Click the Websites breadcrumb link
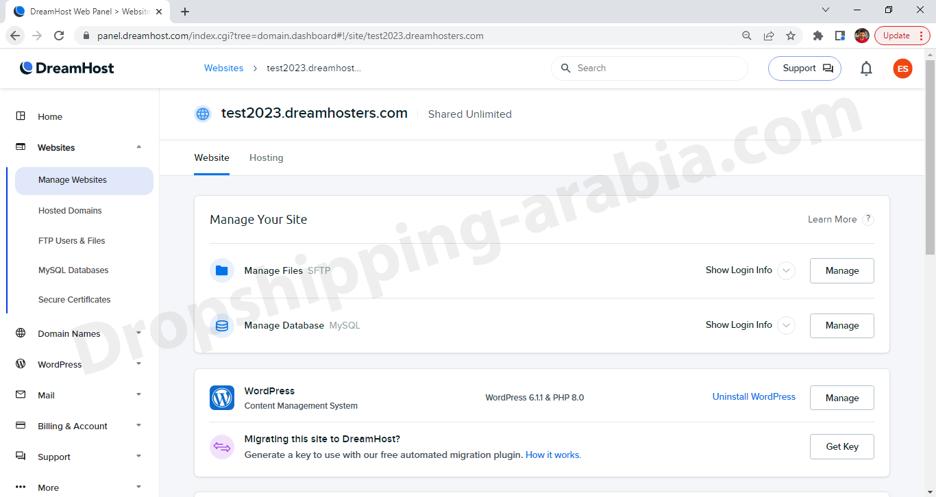936x497 pixels. click(x=223, y=68)
